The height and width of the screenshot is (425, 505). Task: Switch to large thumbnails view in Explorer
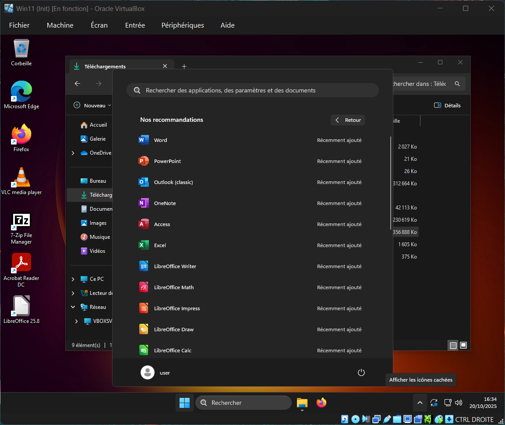pyautogui.click(x=463, y=345)
